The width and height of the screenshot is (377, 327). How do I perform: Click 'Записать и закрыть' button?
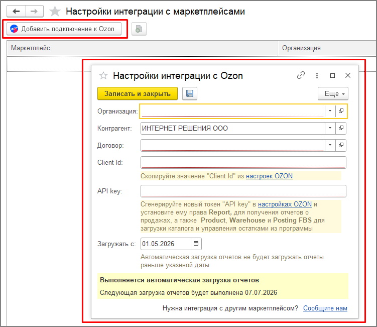[x=137, y=93]
